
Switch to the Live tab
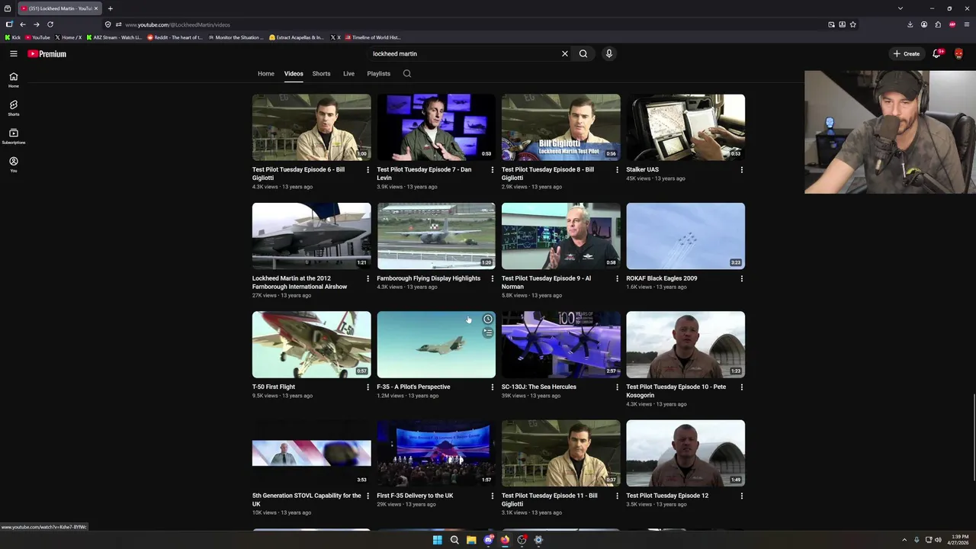(348, 74)
